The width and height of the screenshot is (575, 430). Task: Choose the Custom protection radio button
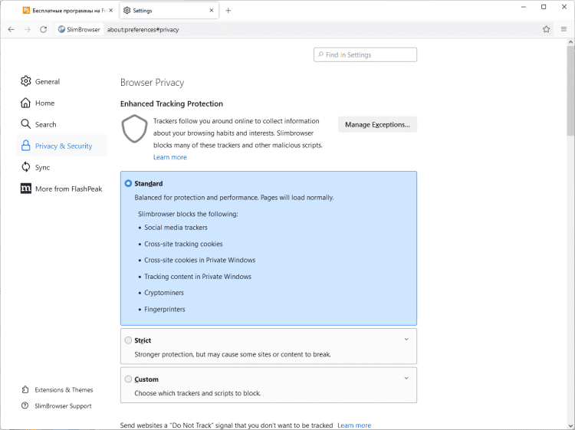coord(128,379)
